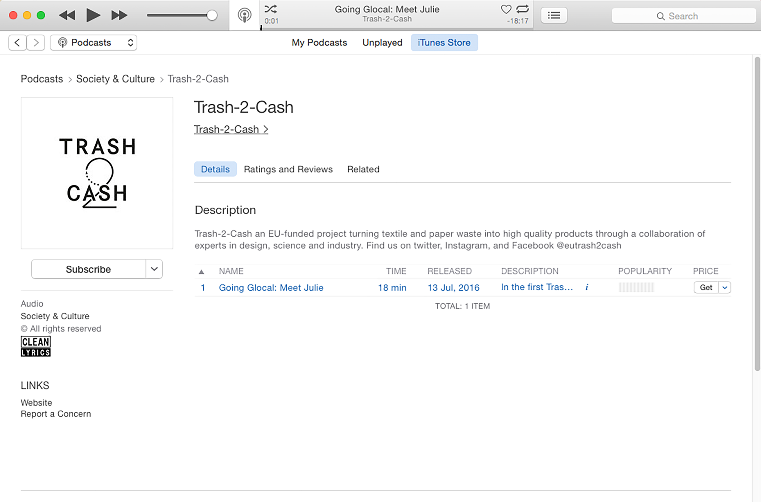Click the episode popularity bar

(637, 287)
